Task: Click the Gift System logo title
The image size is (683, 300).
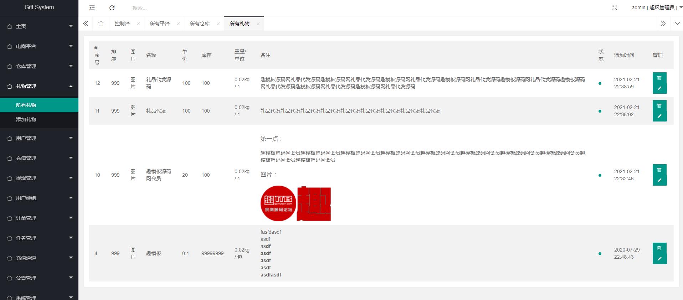Action: [x=39, y=7]
